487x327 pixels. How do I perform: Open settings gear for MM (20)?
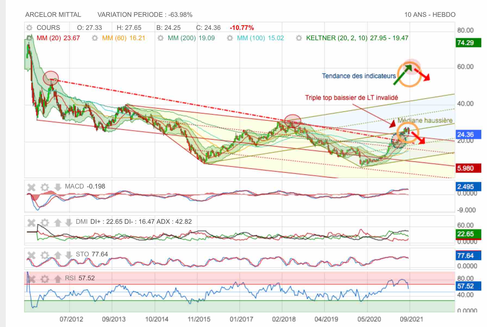pyautogui.click(x=29, y=38)
